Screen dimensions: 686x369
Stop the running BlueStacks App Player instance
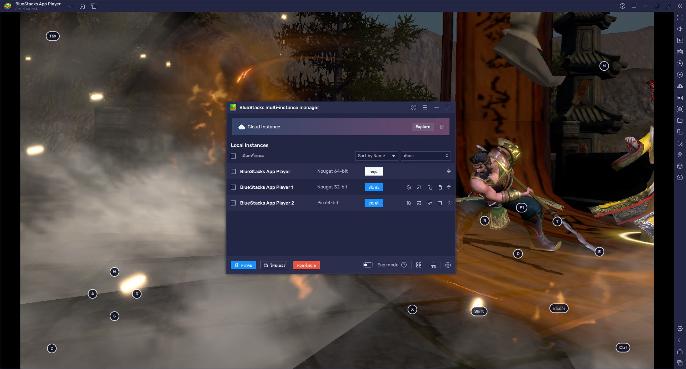tap(374, 172)
